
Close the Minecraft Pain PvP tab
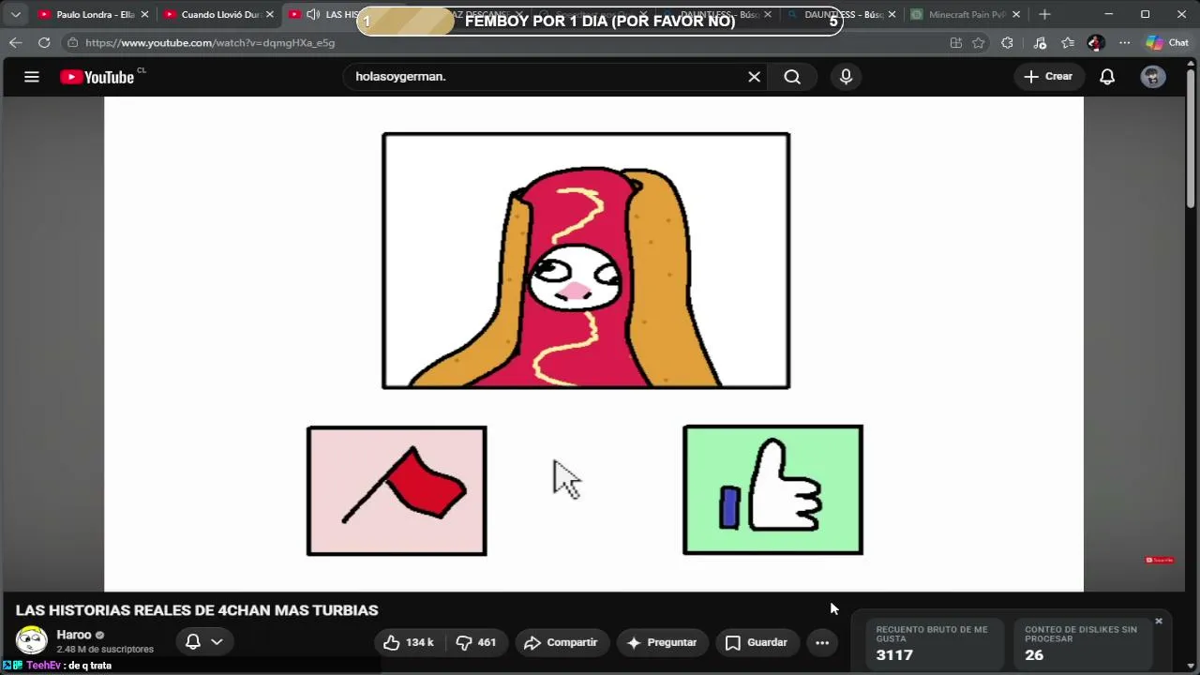tap(1015, 15)
